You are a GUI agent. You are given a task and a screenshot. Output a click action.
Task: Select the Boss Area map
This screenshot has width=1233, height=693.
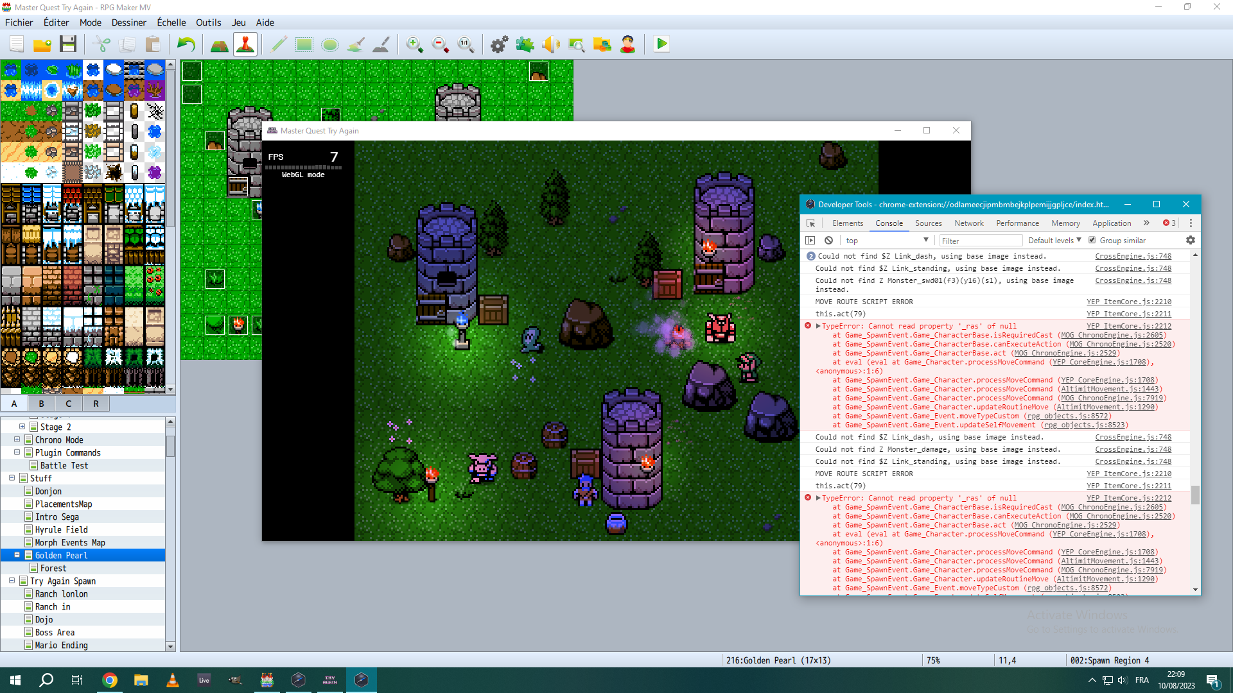[55, 632]
